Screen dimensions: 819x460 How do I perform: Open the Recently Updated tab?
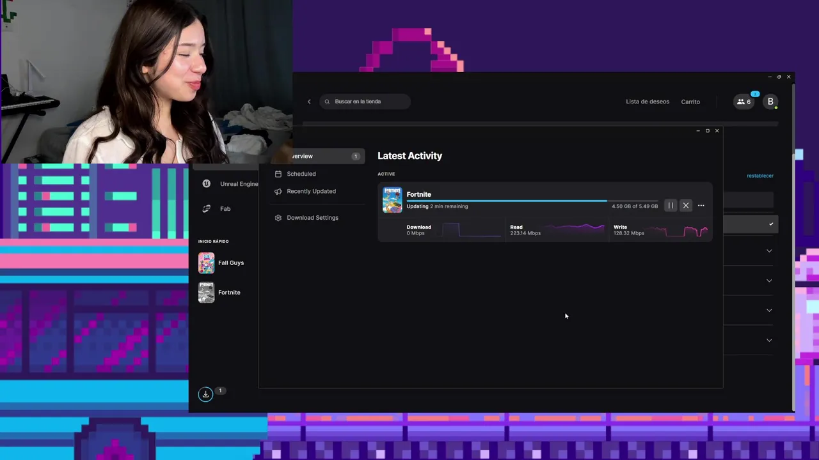coord(316,191)
